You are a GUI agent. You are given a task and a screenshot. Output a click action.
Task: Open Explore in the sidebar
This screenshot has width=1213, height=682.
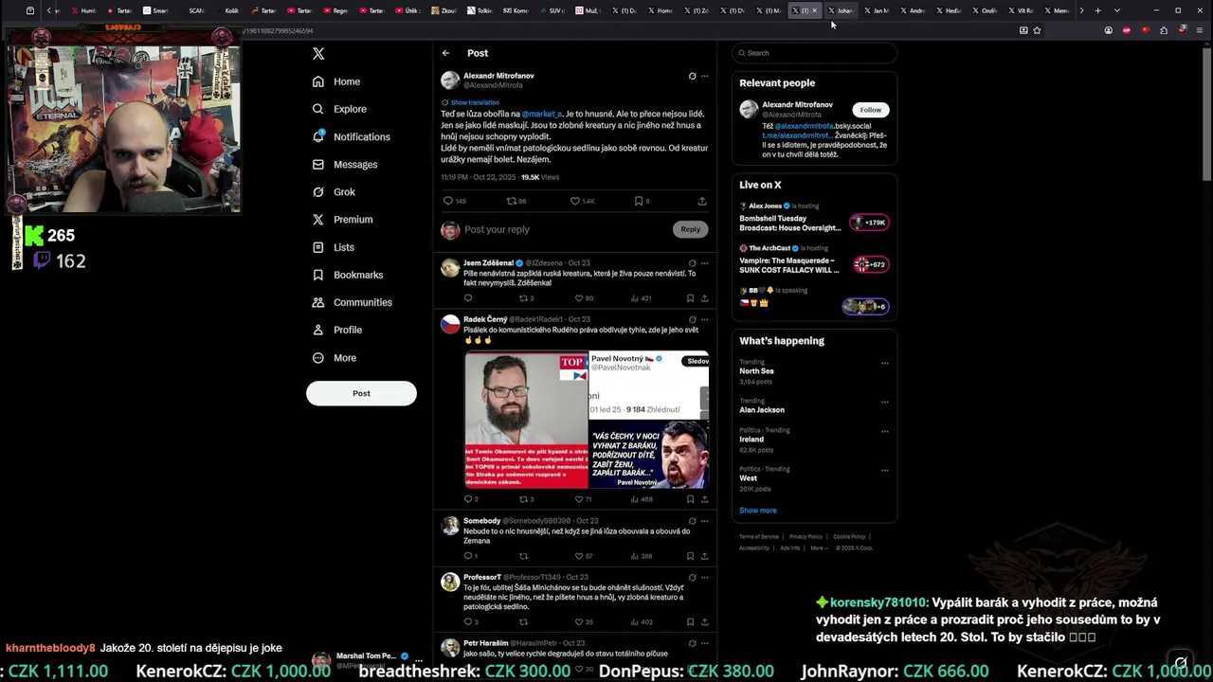coord(339,109)
